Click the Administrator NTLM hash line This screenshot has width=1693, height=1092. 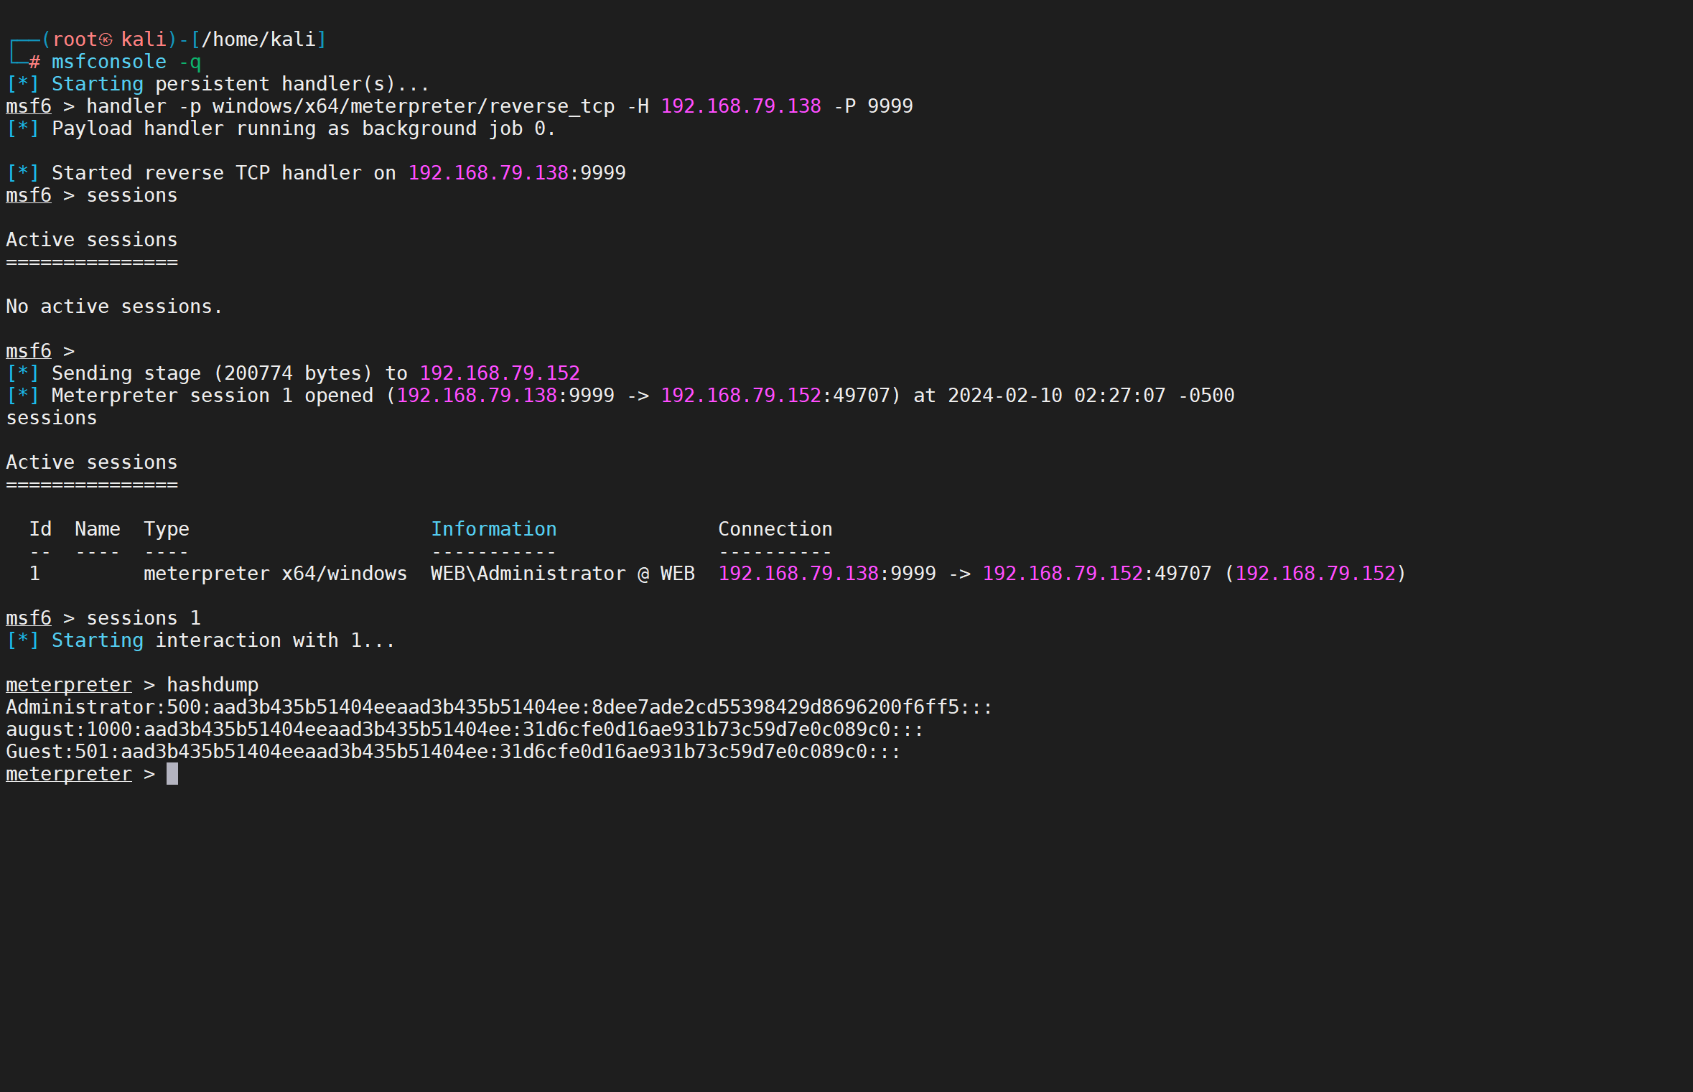point(498,707)
